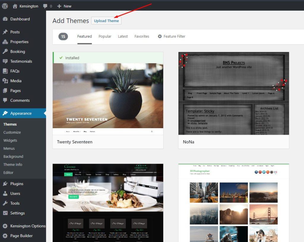Switch to the Favorites tab

pyautogui.click(x=142, y=36)
